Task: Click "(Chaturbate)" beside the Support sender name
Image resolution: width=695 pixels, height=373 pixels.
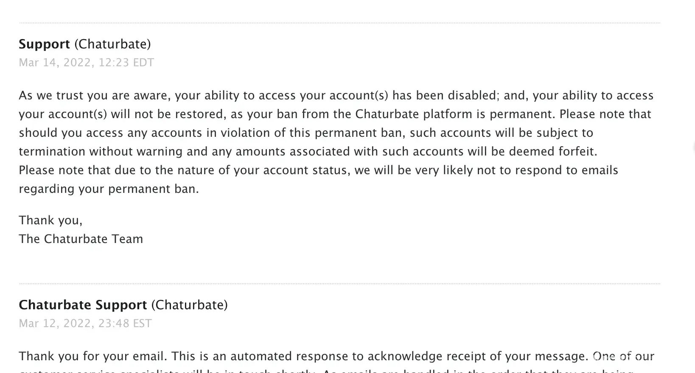Action: (x=112, y=44)
